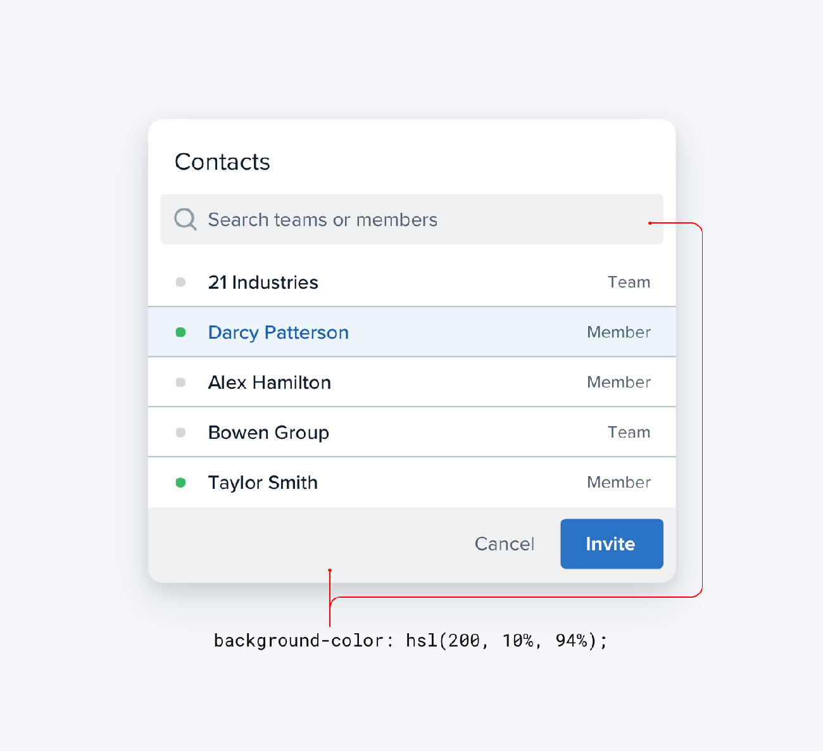Choose Alex Hamilton in contacts list
Viewport: 823px width, 751px height.
269,382
